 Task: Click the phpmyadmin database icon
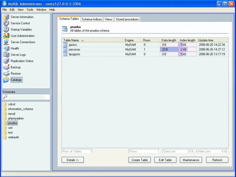pyautogui.click(x=5, y=118)
